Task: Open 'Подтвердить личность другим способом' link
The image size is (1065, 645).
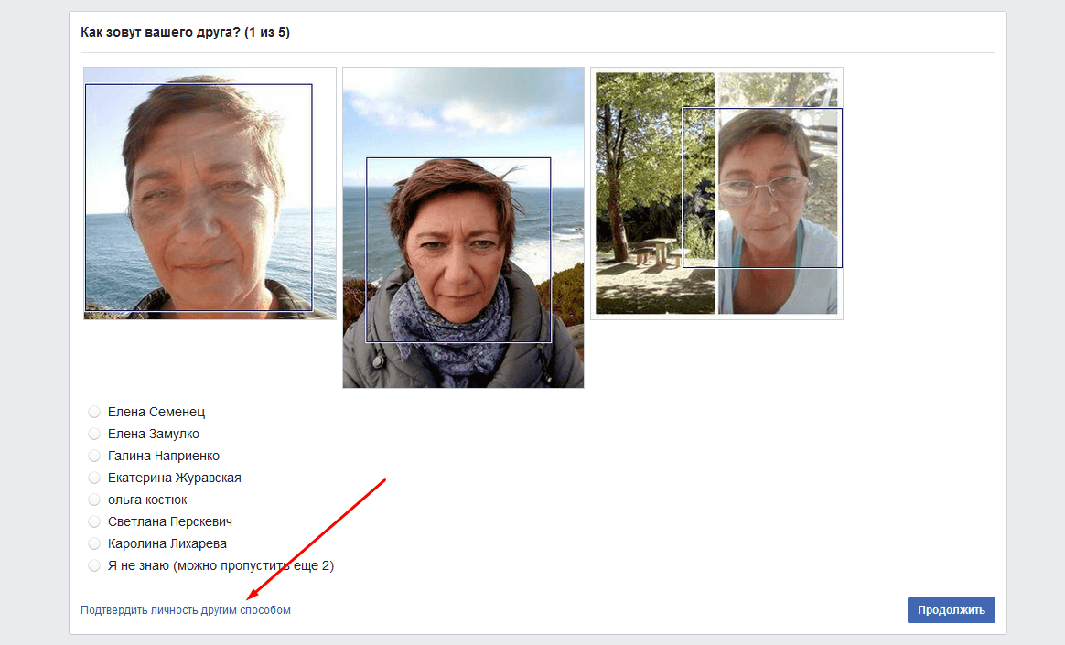Action: tap(186, 609)
